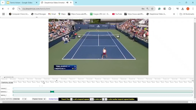Open the Chrome three-dot menu

(x=193, y=9)
